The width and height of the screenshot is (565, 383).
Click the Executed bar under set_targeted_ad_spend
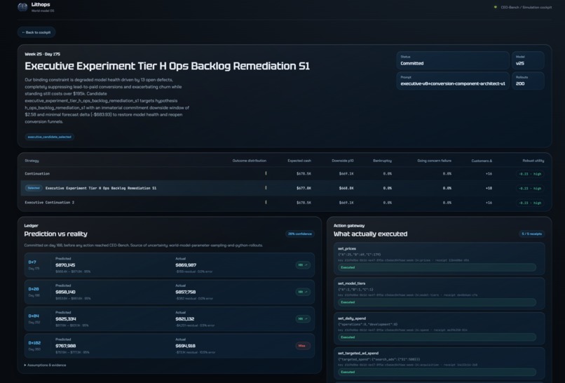pos(437,372)
